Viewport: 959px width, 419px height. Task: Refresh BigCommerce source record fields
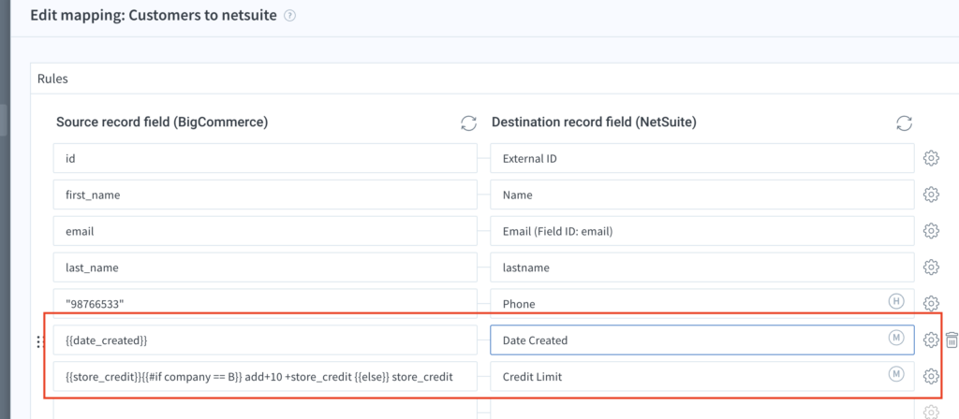pos(468,123)
